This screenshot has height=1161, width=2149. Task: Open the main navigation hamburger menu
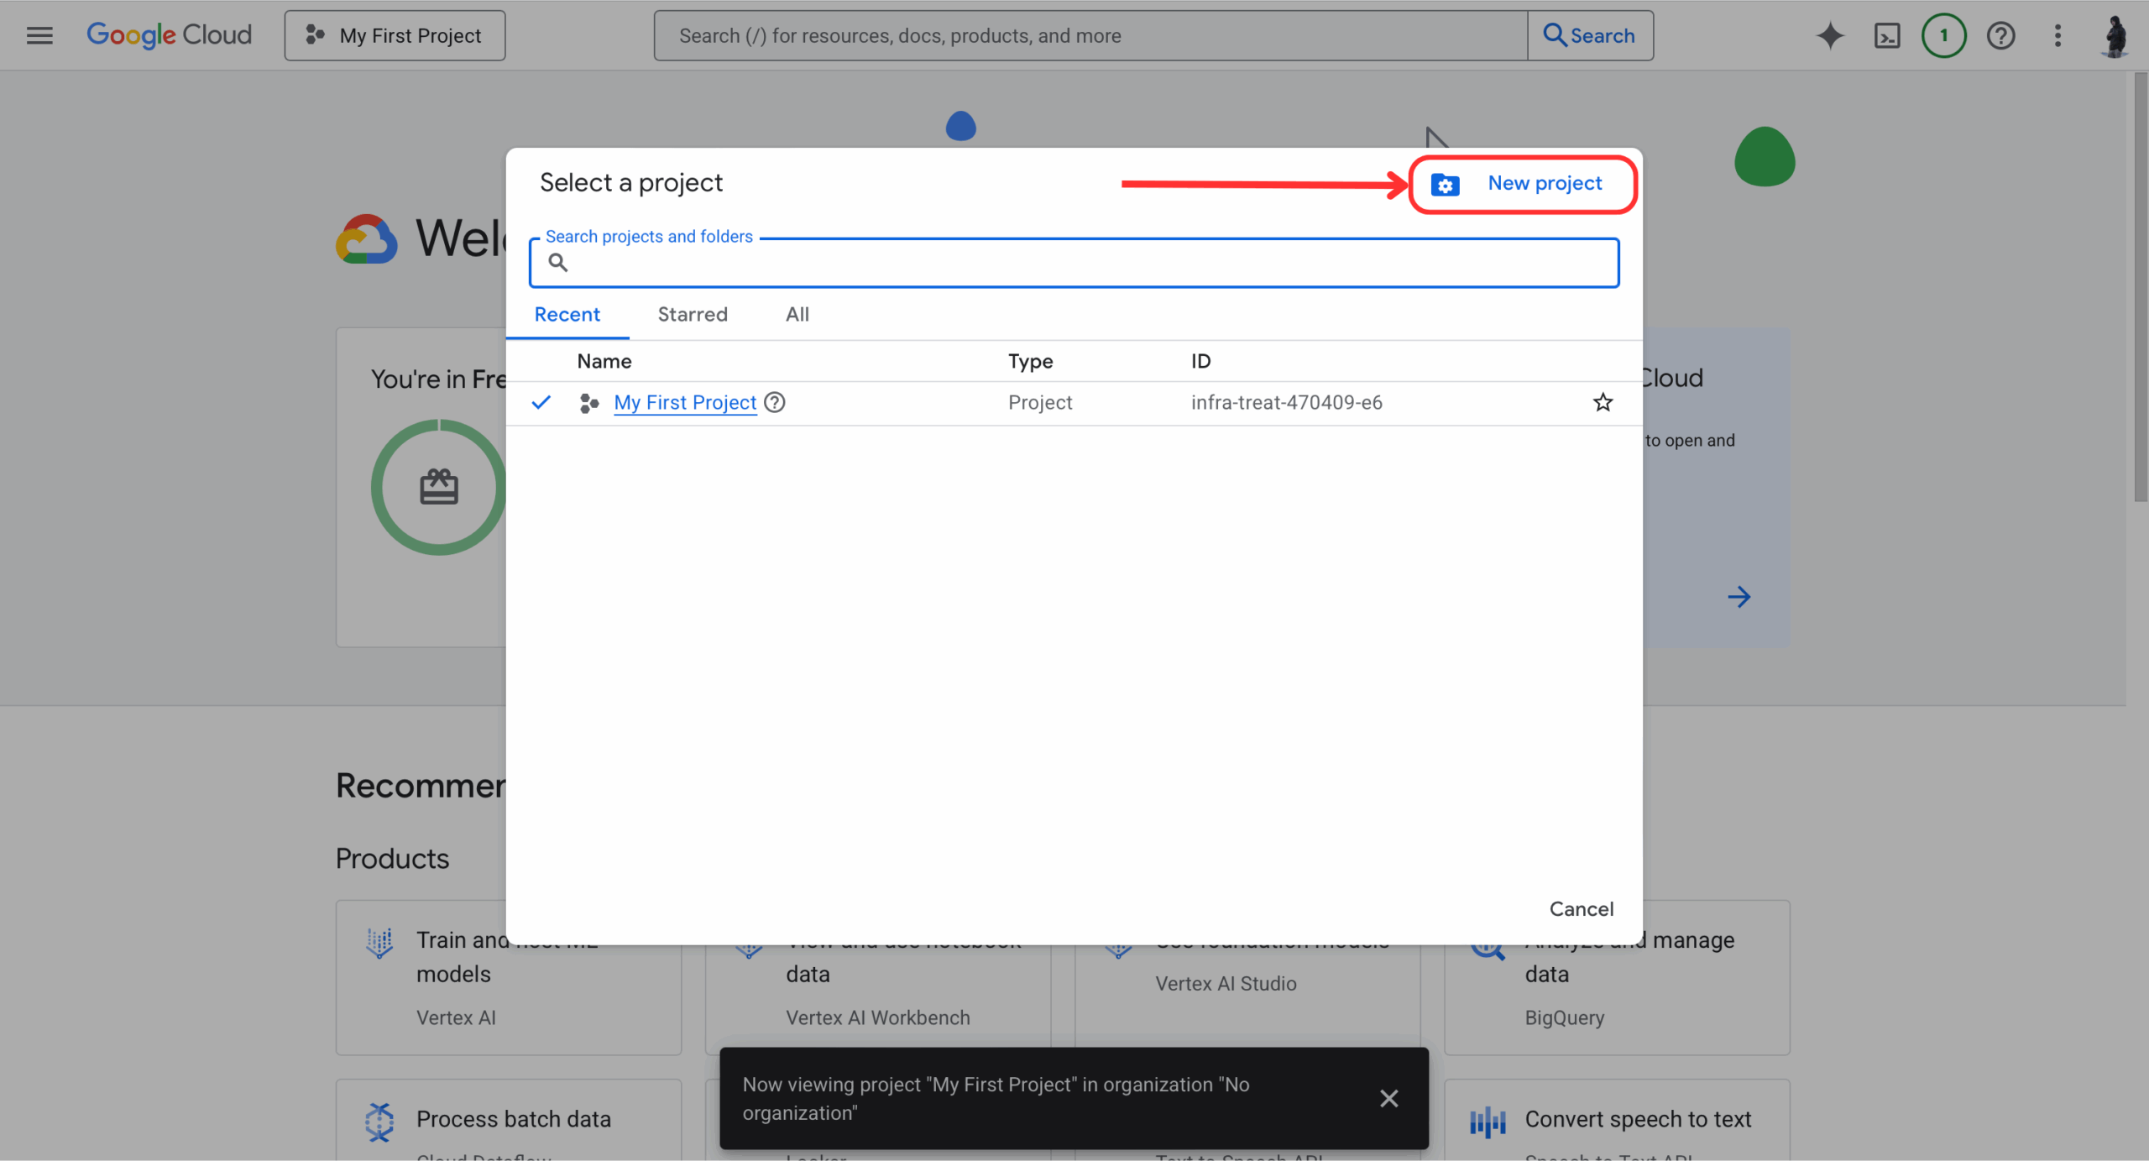click(x=39, y=35)
